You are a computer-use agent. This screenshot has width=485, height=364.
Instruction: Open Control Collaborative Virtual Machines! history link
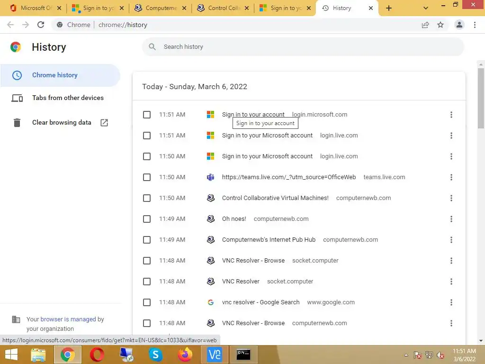[x=275, y=198]
